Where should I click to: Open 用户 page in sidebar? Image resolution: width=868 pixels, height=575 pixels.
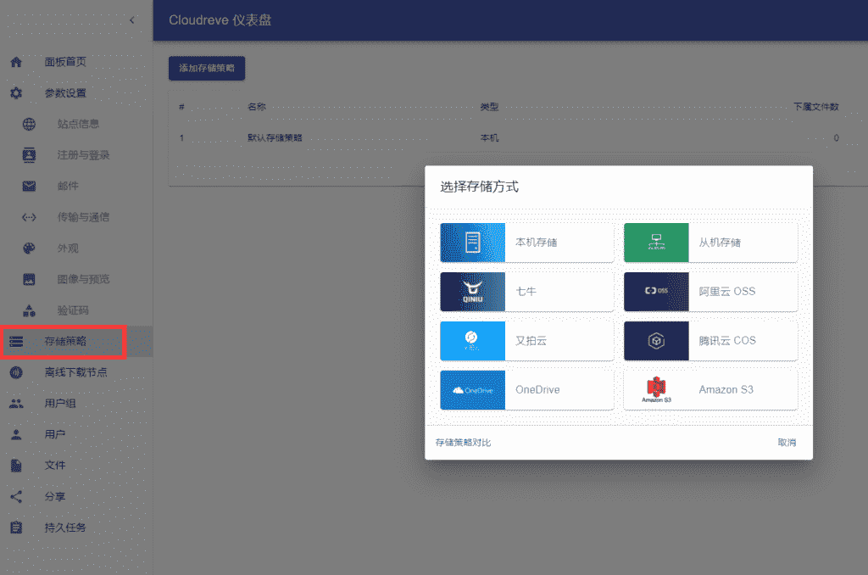(76, 434)
